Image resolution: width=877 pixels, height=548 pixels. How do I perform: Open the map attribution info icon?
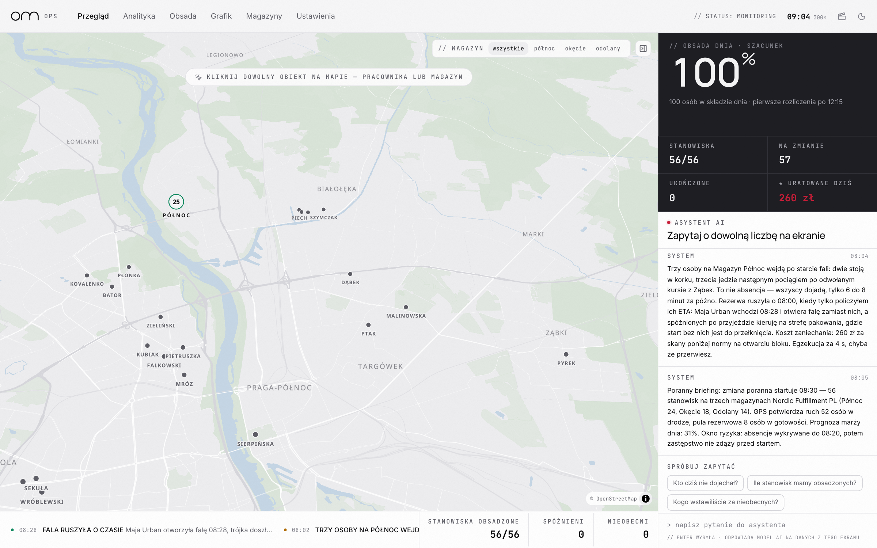[x=646, y=499]
